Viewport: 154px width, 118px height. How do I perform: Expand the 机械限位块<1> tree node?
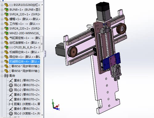click(x=2, y=52)
